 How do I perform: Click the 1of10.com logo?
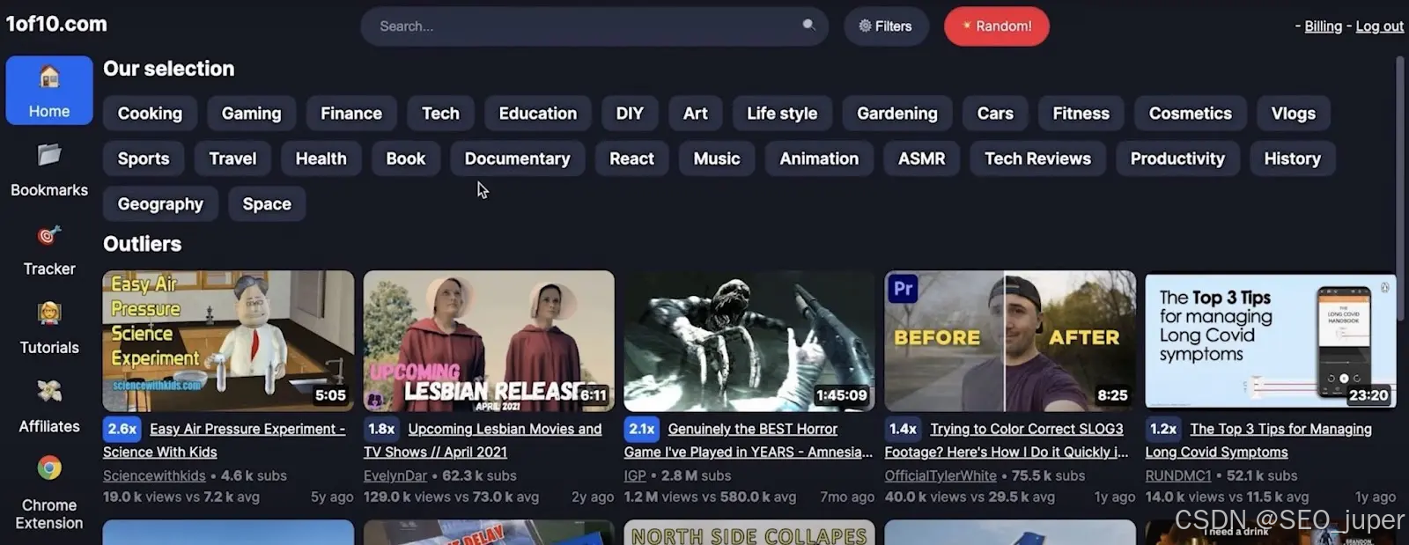[x=56, y=24]
